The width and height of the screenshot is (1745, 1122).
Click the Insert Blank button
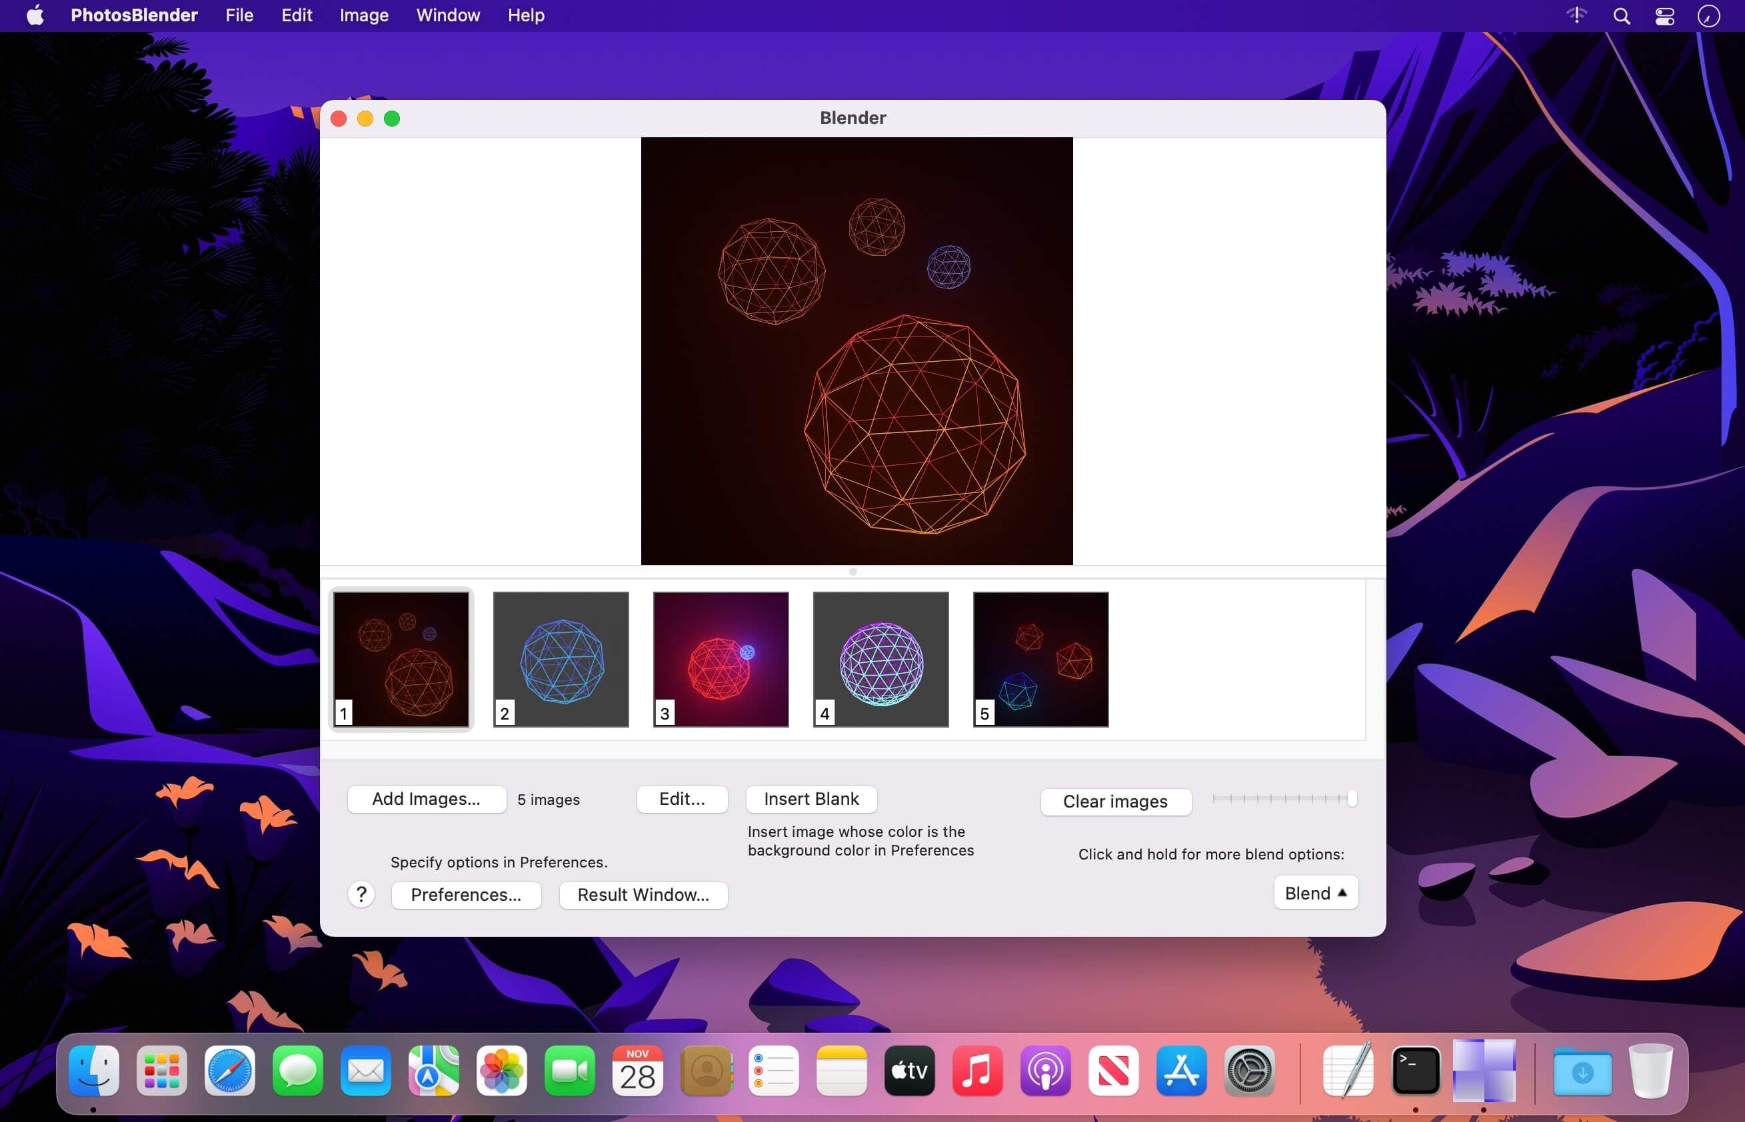coord(811,798)
